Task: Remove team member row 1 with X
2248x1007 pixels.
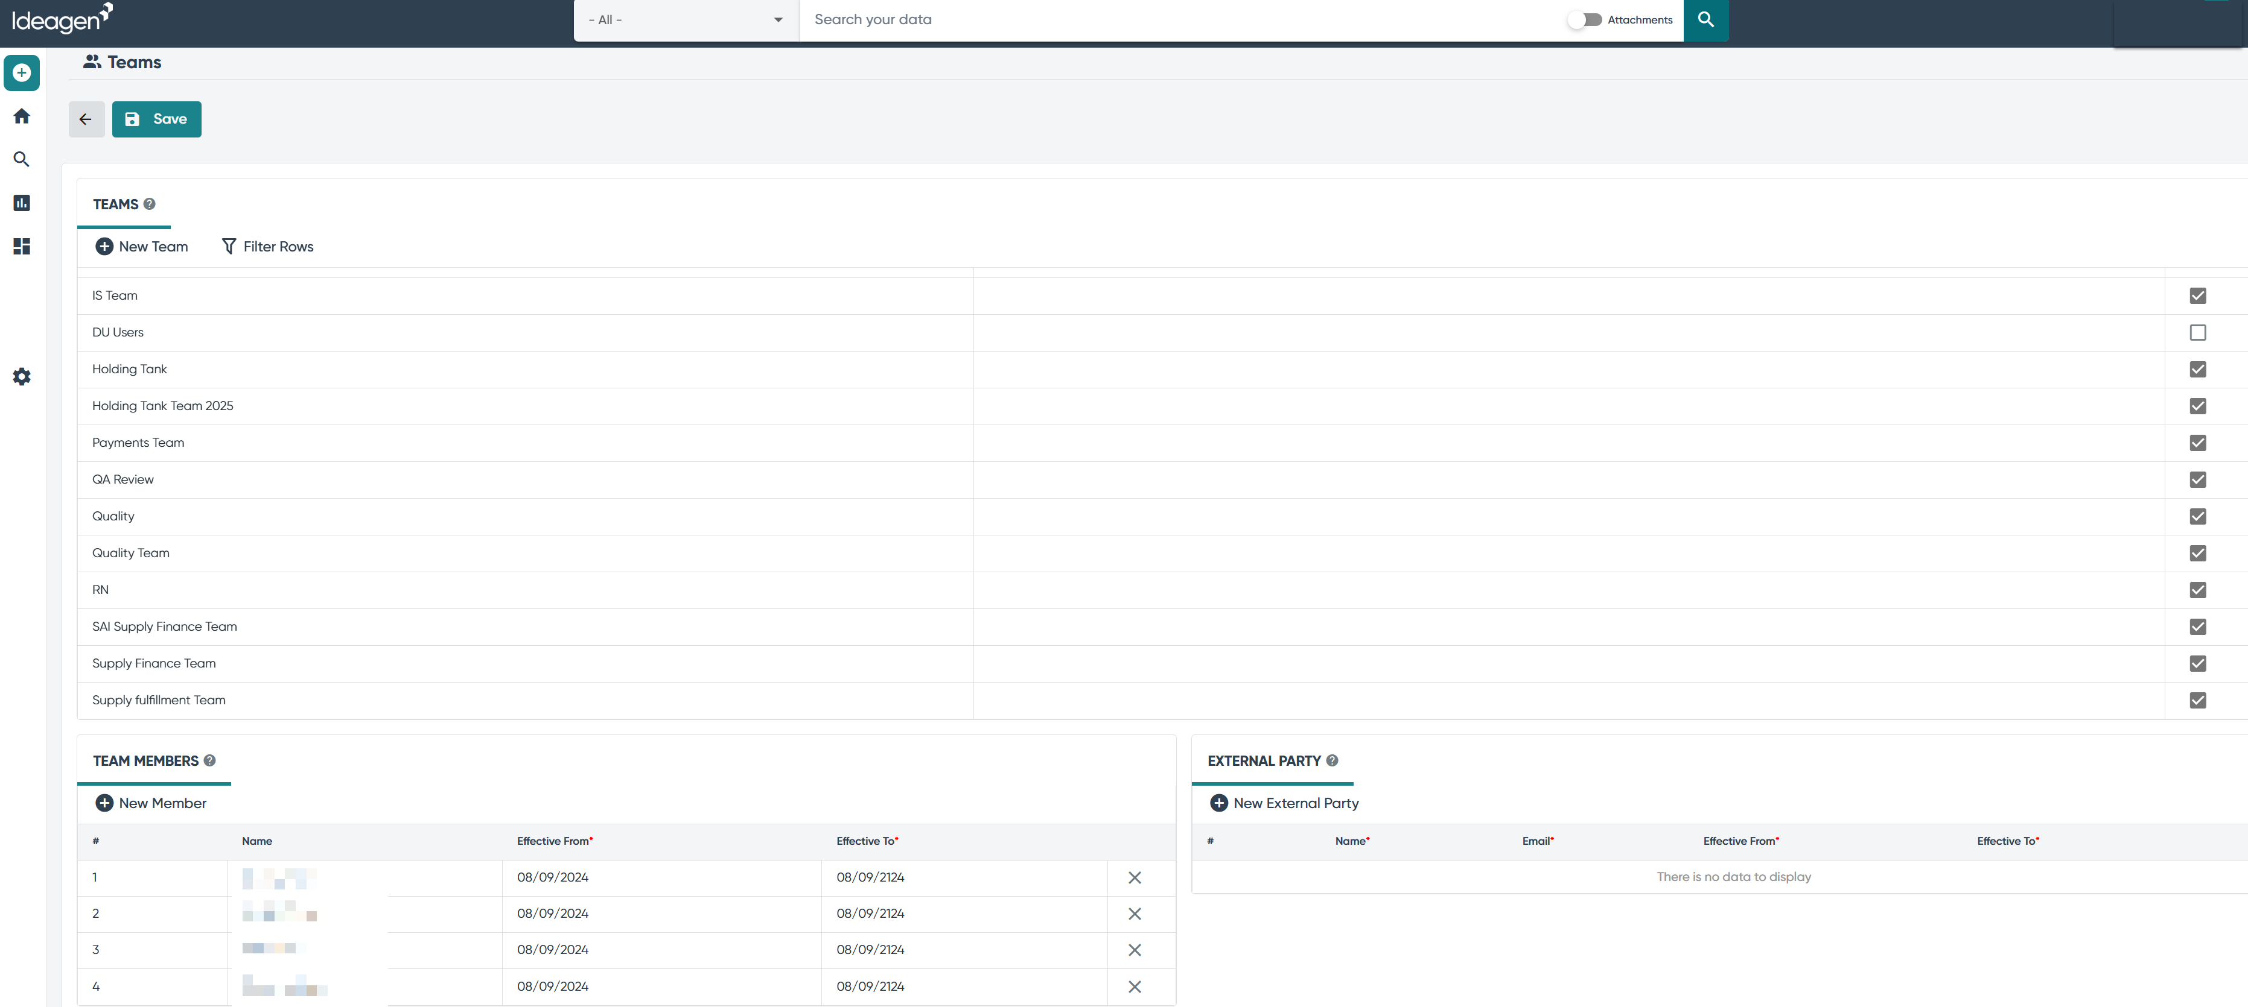Action: point(1135,878)
